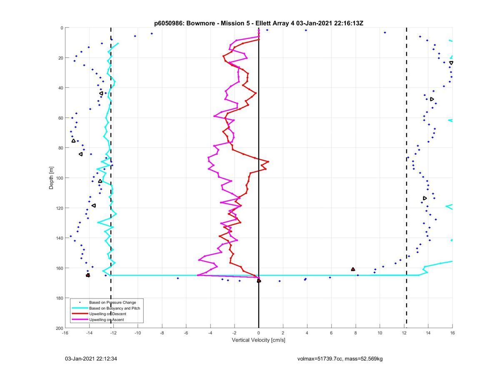Click the x-axis tick label '2'

point(283,333)
